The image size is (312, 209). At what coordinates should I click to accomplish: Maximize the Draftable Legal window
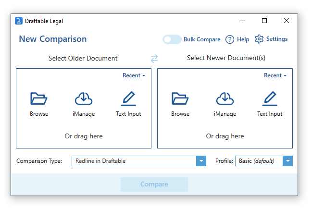(x=264, y=21)
